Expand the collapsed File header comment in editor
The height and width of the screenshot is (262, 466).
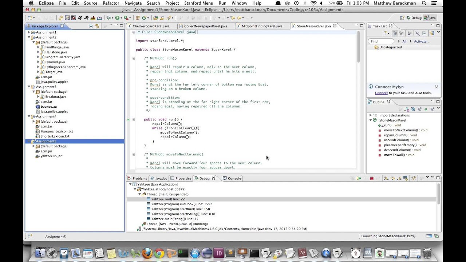[x=134, y=32]
